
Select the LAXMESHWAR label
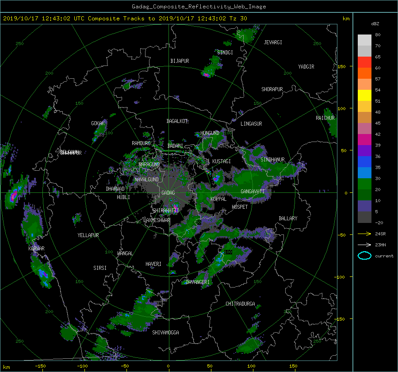coord(157,220)
